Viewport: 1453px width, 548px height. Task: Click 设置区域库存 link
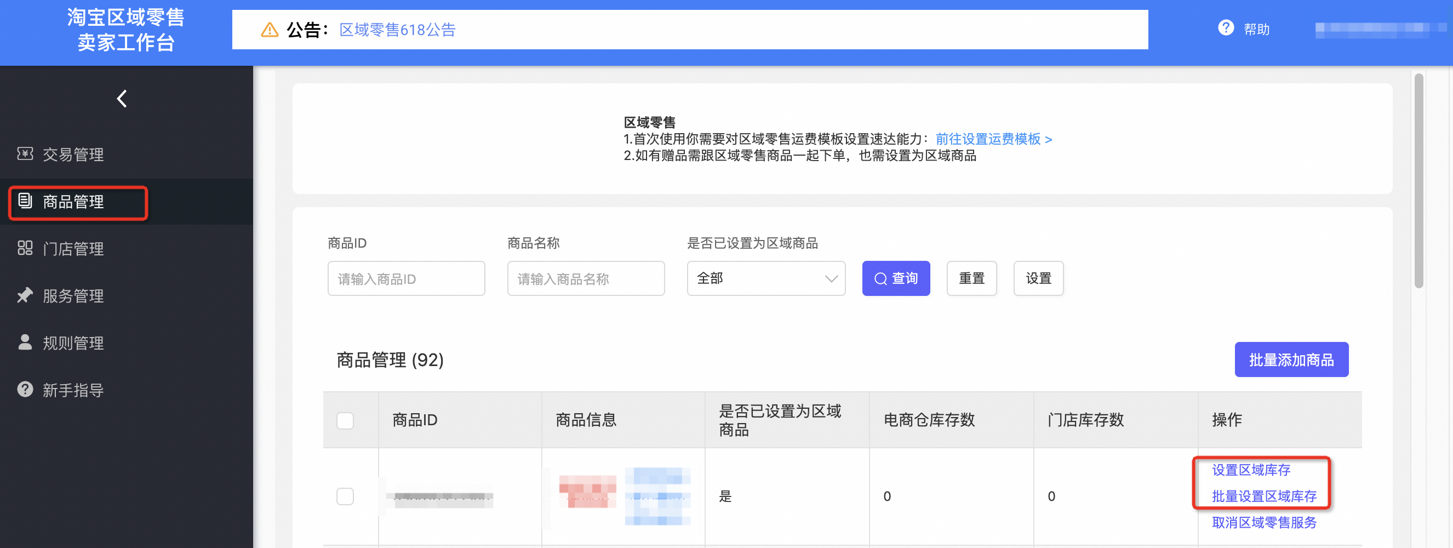(1251, 470)
